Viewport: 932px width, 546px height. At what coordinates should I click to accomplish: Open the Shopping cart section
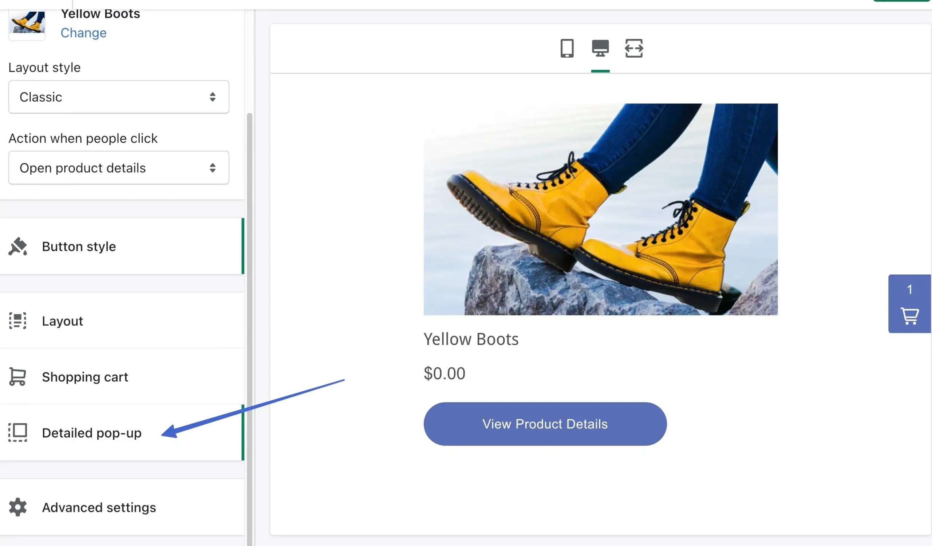(122, 377)
